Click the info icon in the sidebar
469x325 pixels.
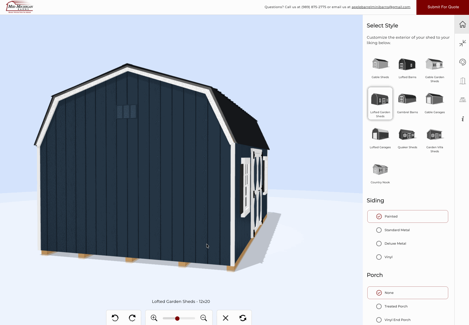pyautogui.click(x=462, y=119)
